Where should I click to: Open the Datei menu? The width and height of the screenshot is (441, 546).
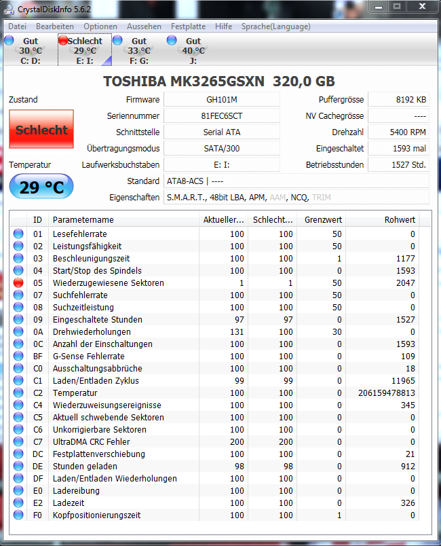tap(17, 26)
